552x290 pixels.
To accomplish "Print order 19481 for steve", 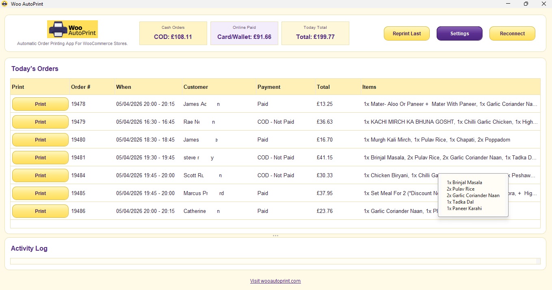I will click(40, 157).
